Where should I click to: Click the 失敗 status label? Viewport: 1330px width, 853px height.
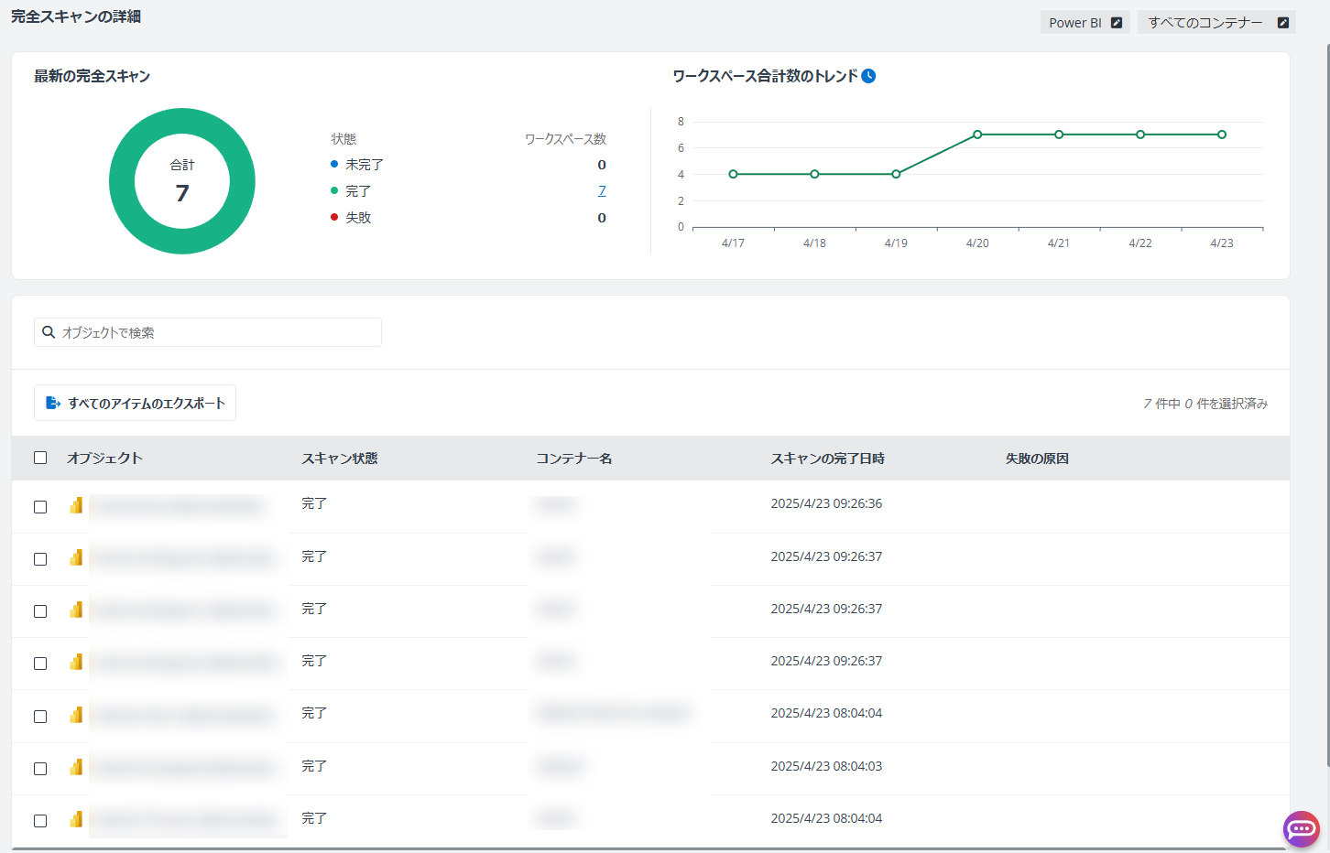[x=358, y=217]
